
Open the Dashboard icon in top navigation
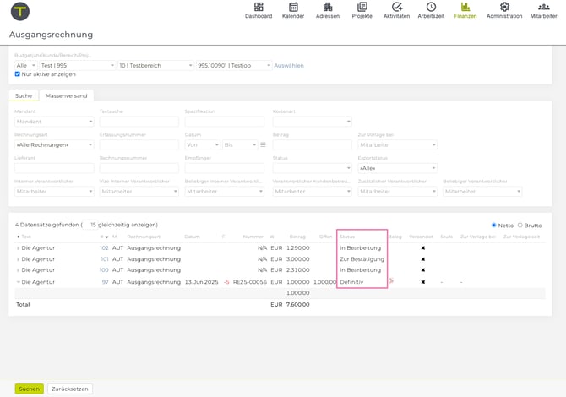tap(259, 8)
